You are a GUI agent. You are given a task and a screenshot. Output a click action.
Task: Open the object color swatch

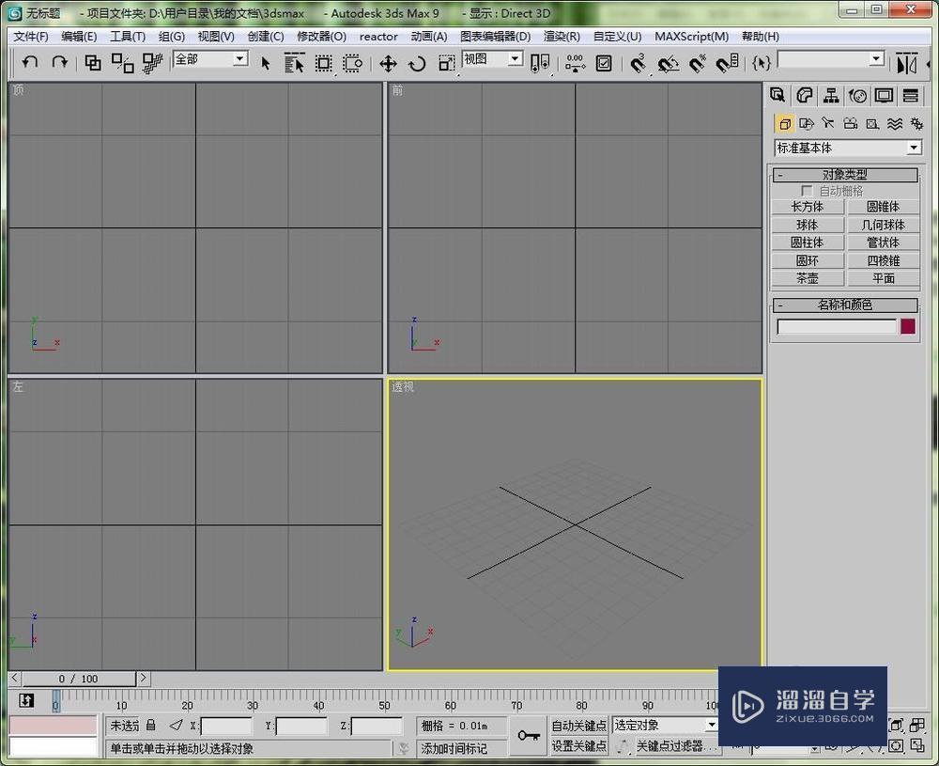907,325
